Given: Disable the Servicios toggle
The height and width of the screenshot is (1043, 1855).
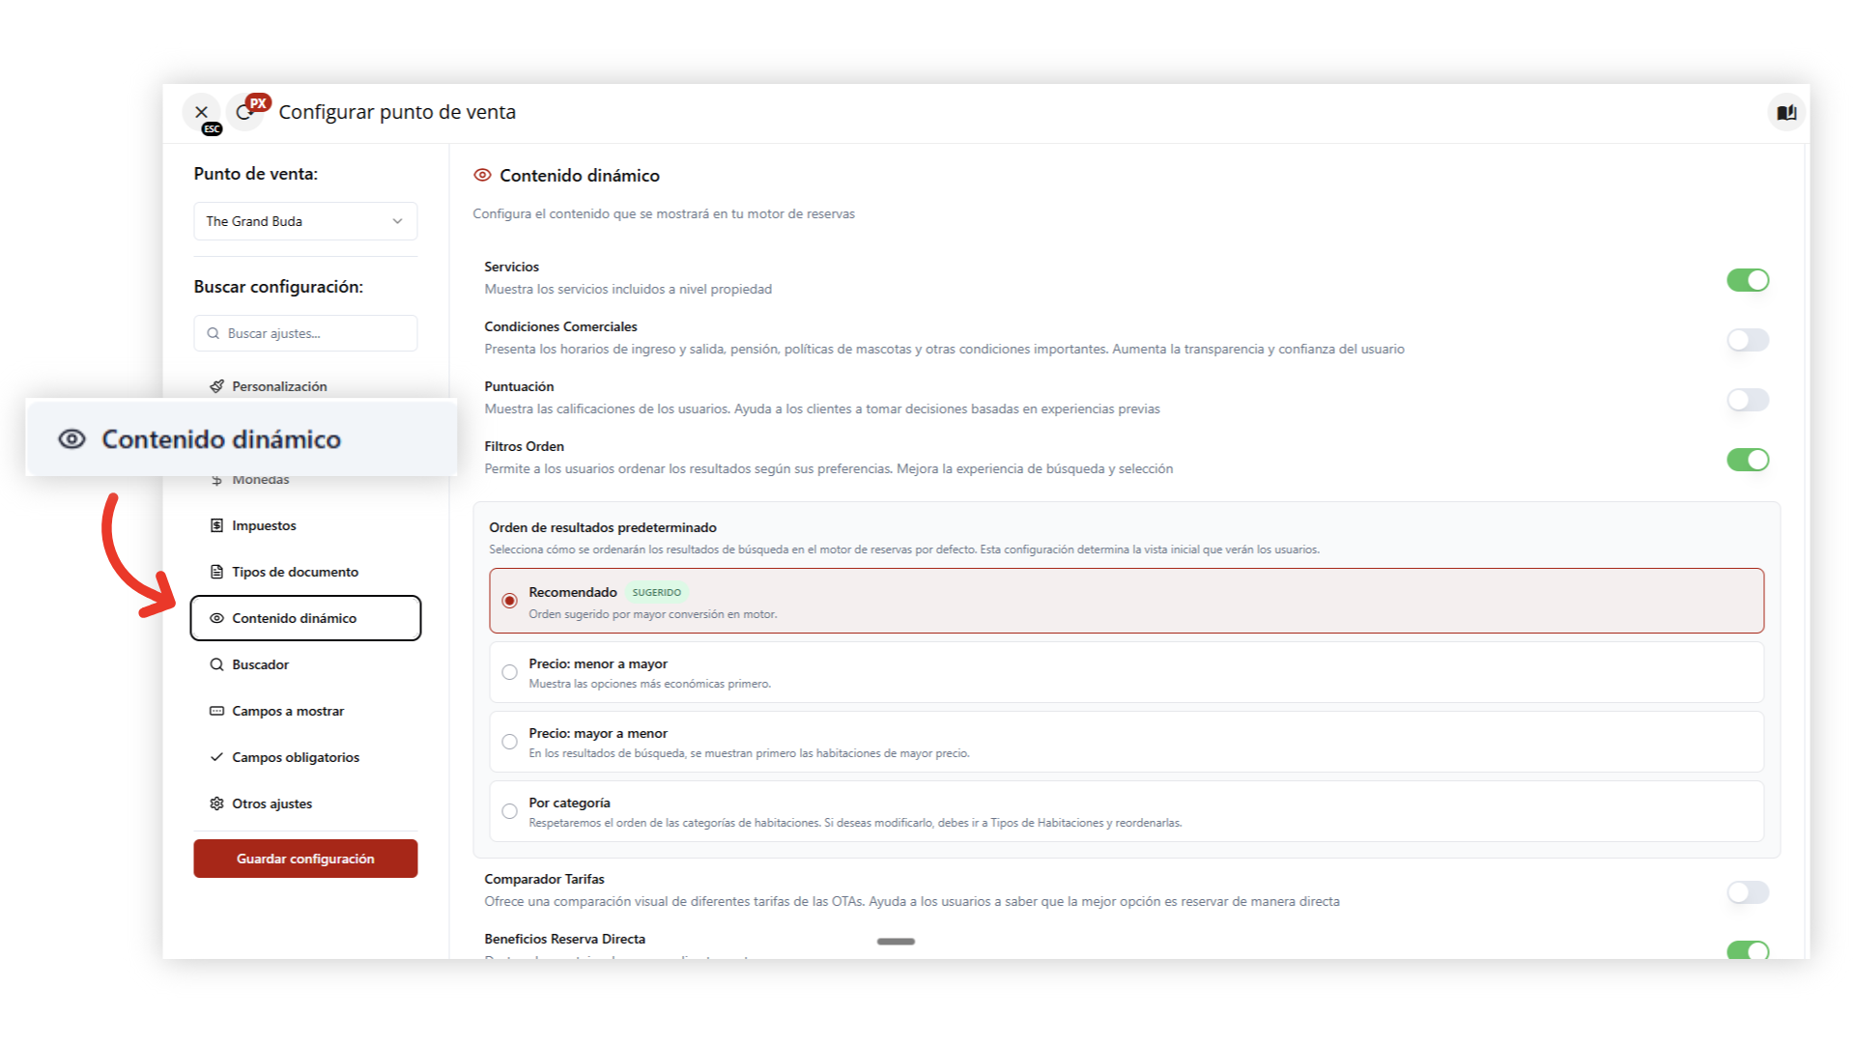Looking at the screenshot, I should click(1747, 280).
